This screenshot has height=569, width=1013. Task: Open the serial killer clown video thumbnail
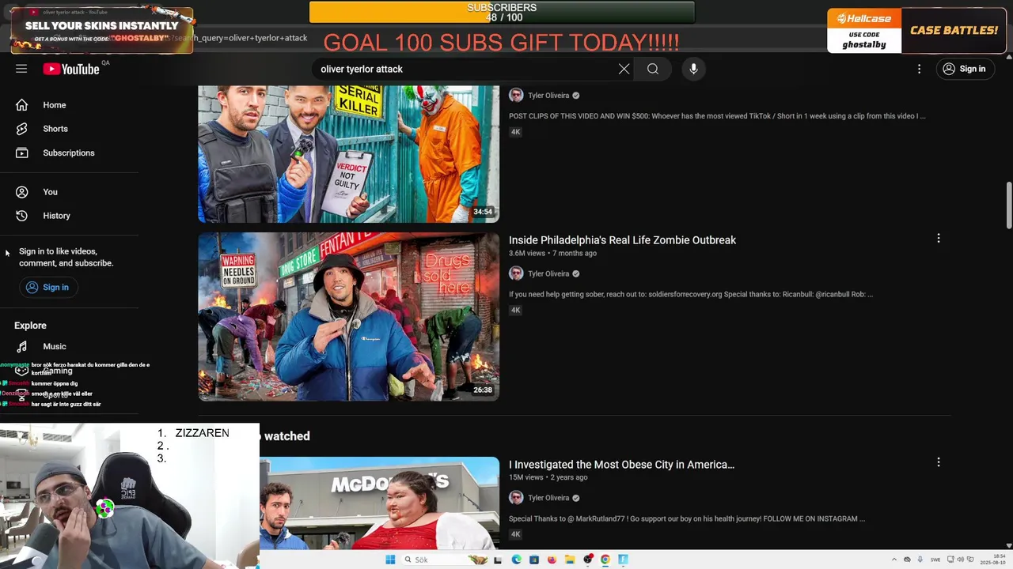coord(348,154)
